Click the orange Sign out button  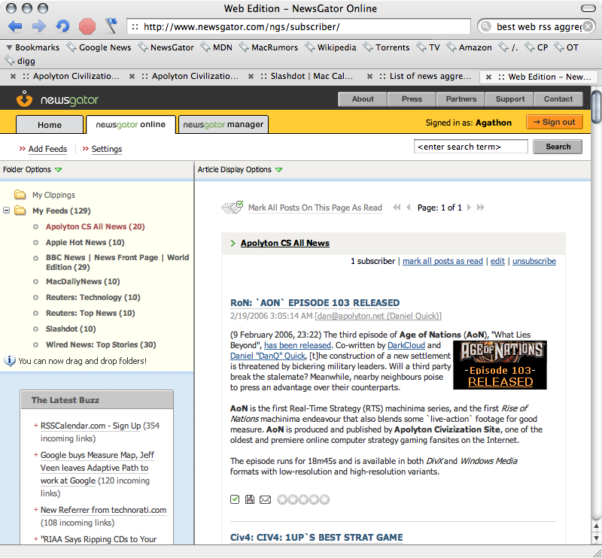pos(555,123)
